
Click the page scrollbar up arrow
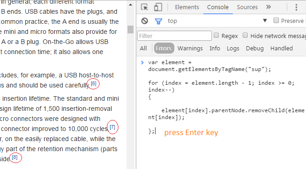click(130, 5)
